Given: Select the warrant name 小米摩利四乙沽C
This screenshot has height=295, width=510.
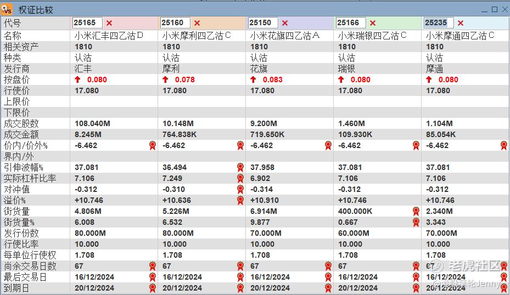Looking at the screenshot, I should pos(197,36).
